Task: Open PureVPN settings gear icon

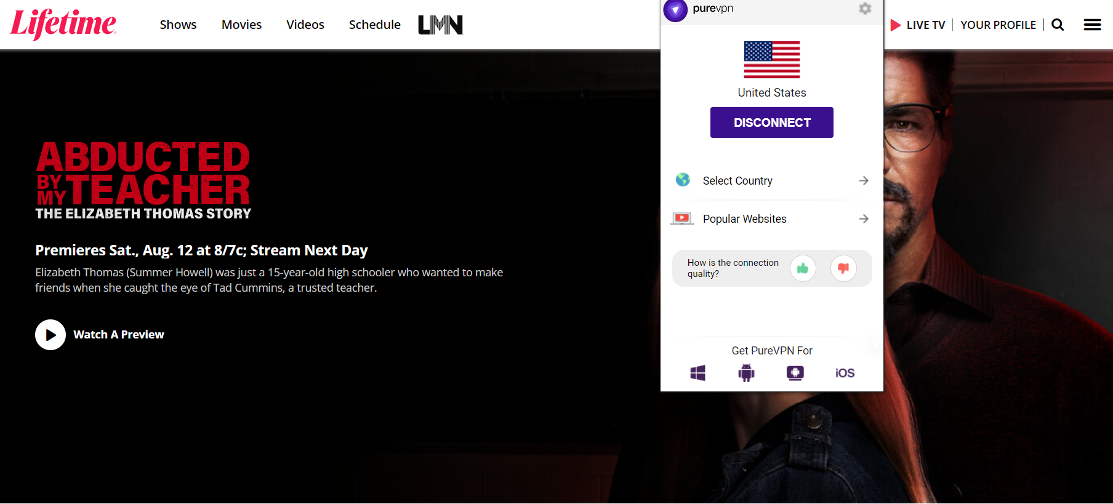Action: (865, 9)
